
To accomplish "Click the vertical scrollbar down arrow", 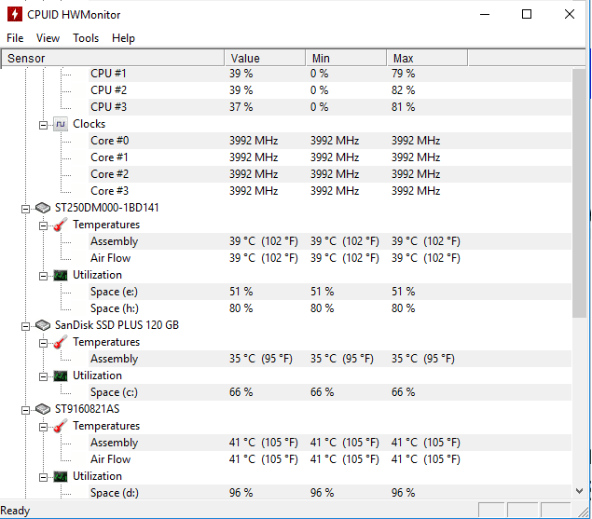I will pos(579,491).
